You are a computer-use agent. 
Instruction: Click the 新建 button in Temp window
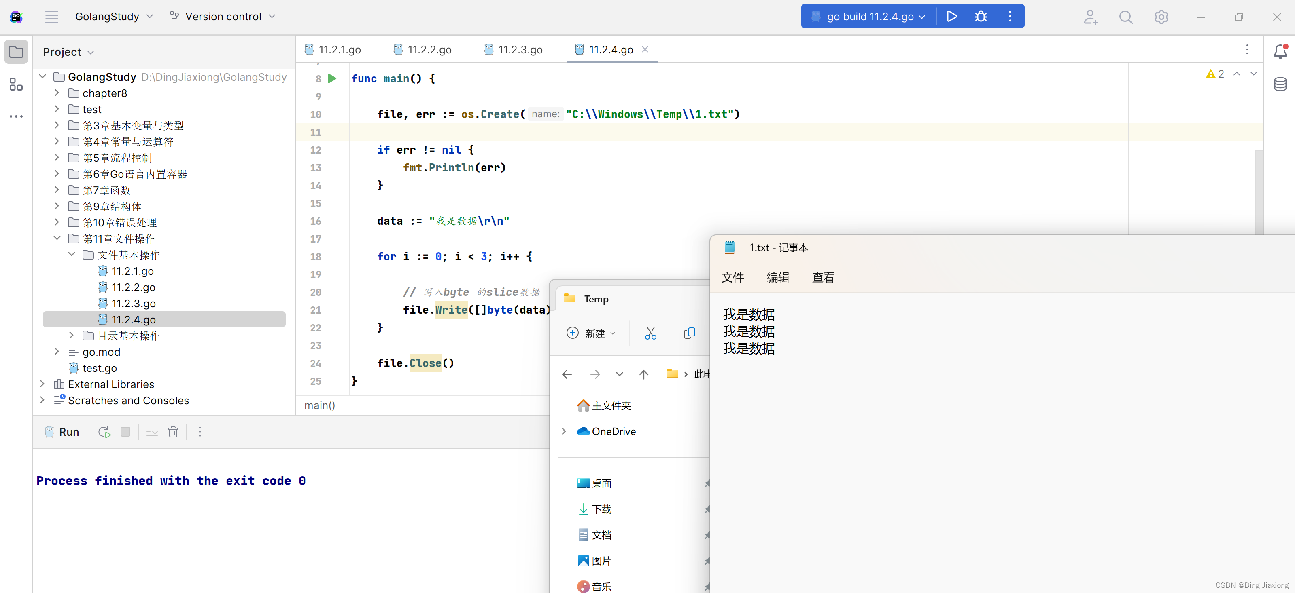coord(591,333)
